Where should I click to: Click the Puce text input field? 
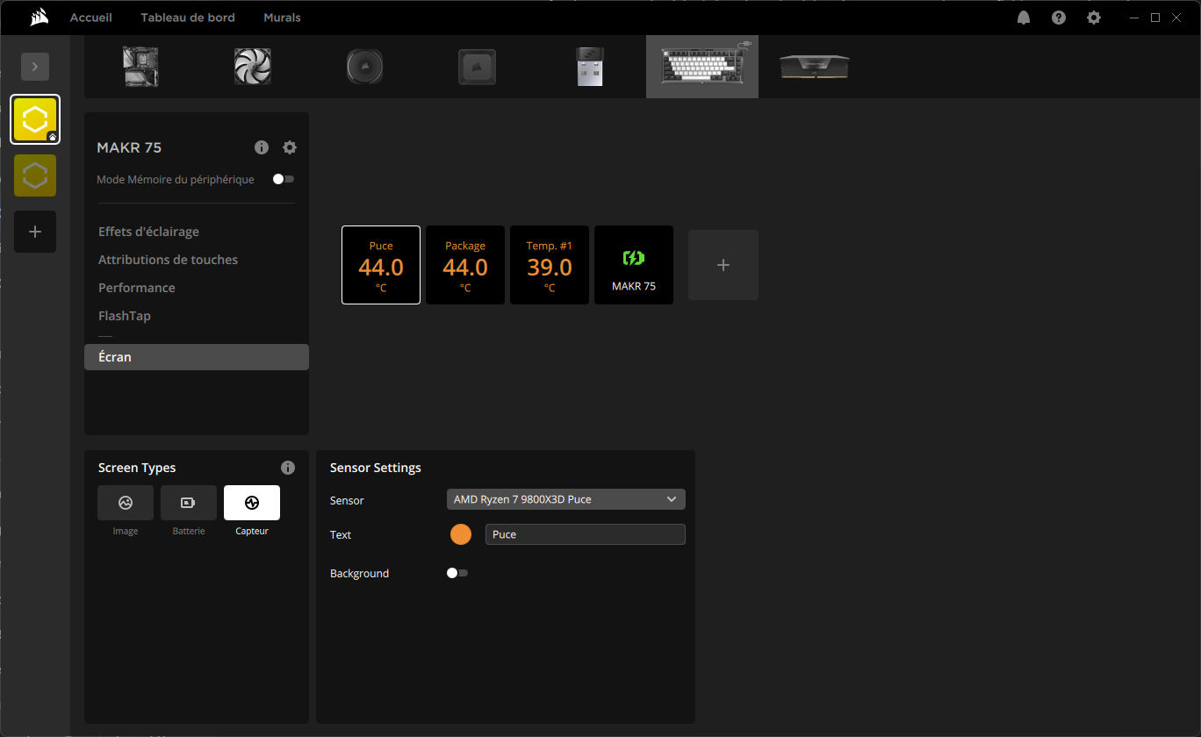(x=585, y=534)
